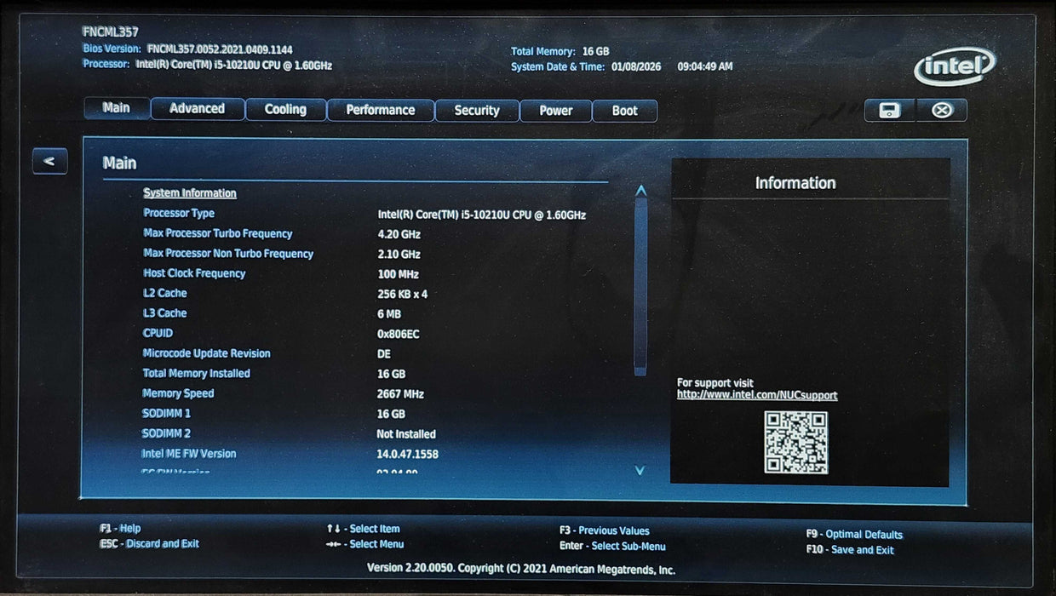Open the Cooling tab

pyautogui.click(x=285, y=110)
